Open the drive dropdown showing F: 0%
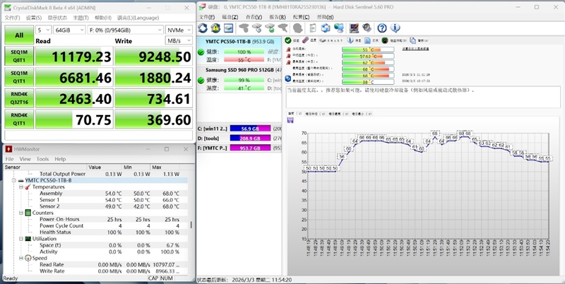 (x=125, y=30)
